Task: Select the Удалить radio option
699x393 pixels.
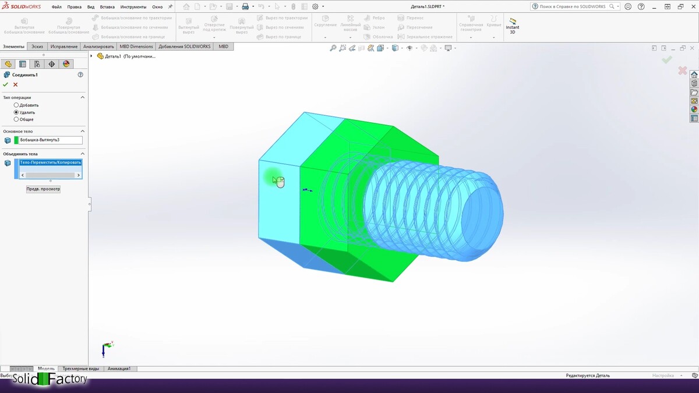Action: 16,112
